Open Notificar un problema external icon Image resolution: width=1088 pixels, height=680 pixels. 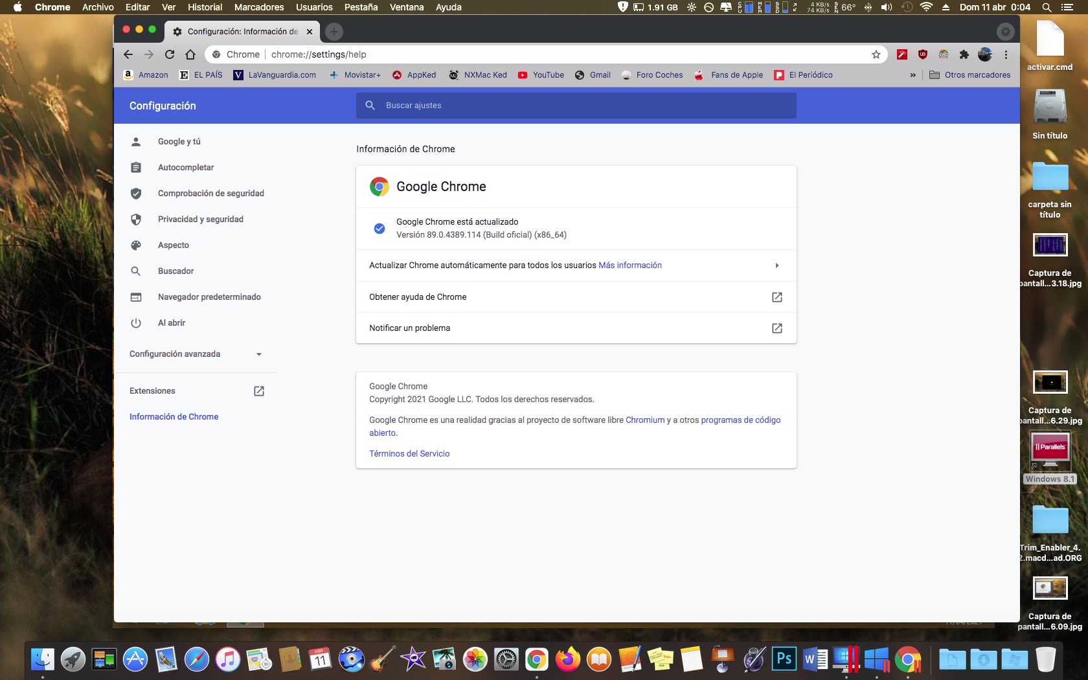click(x=777, y=328)
